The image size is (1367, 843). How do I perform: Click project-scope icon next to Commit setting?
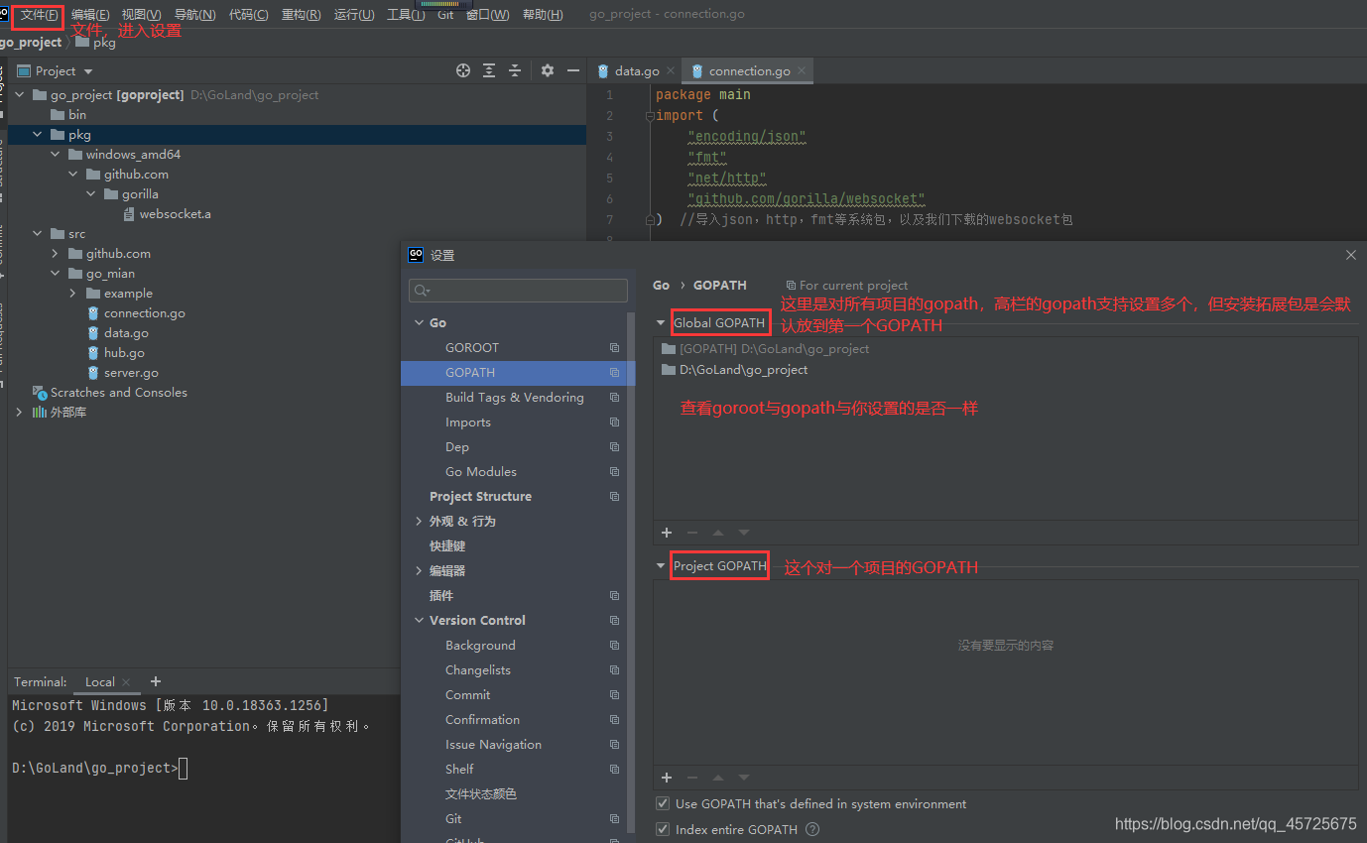614,695
